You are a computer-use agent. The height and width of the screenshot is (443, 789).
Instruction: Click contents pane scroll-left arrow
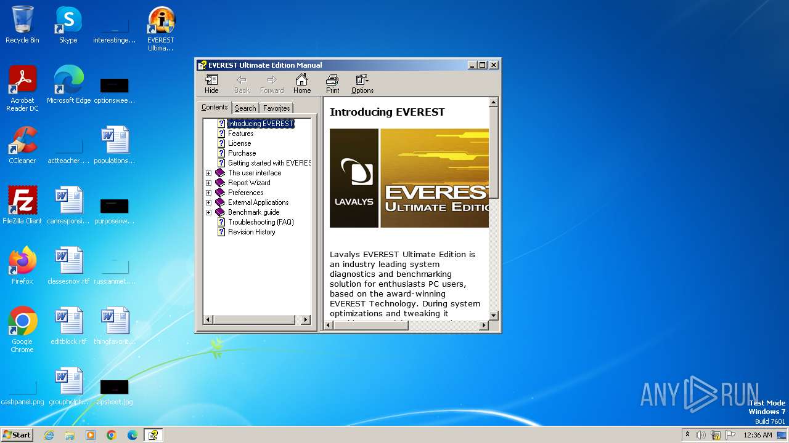click(x=208, y=320)
